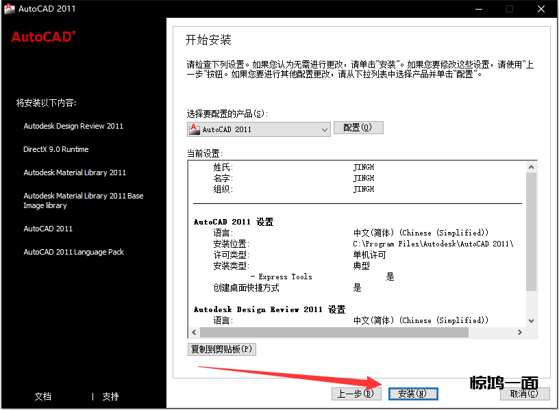Click the horizontal scrollbar's left arrow

194,332
